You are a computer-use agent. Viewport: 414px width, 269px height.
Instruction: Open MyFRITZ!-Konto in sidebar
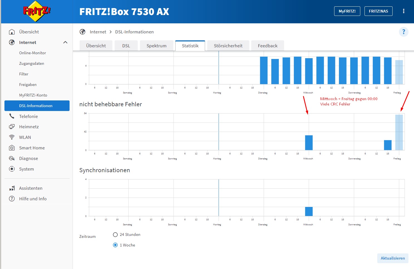coord(33,95)
